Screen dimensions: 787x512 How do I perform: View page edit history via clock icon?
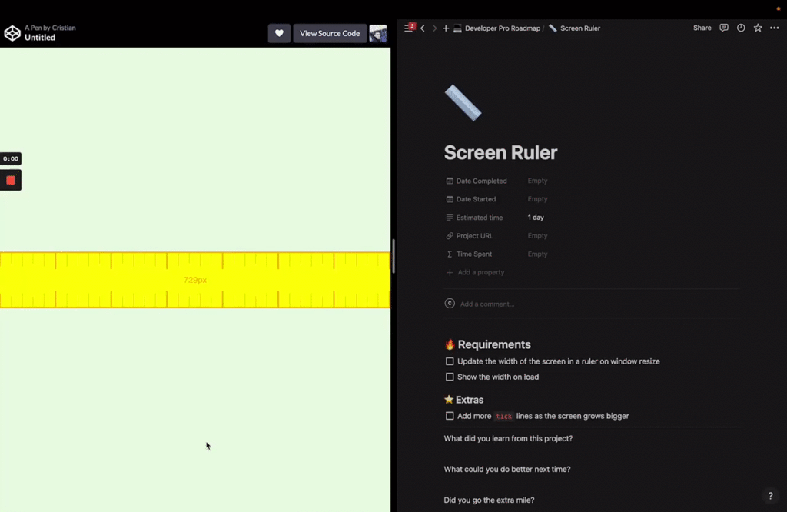point(740,28)
